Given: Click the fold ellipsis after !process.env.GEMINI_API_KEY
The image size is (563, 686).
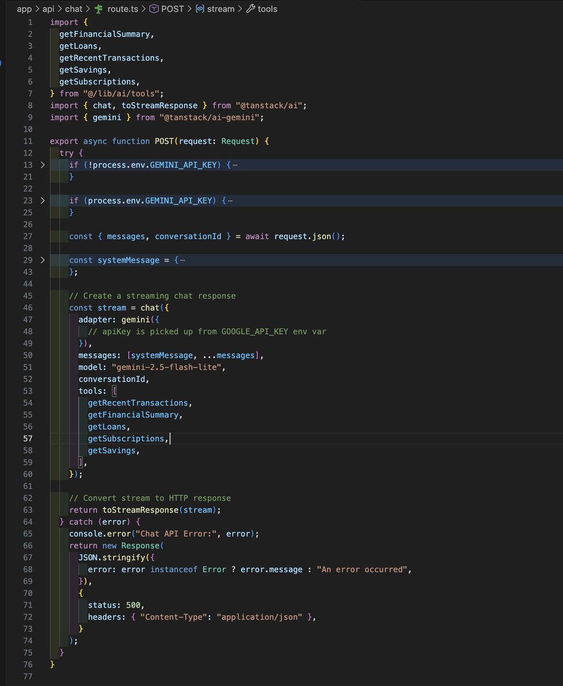Looking at the screenshot, I should point(235,165).
